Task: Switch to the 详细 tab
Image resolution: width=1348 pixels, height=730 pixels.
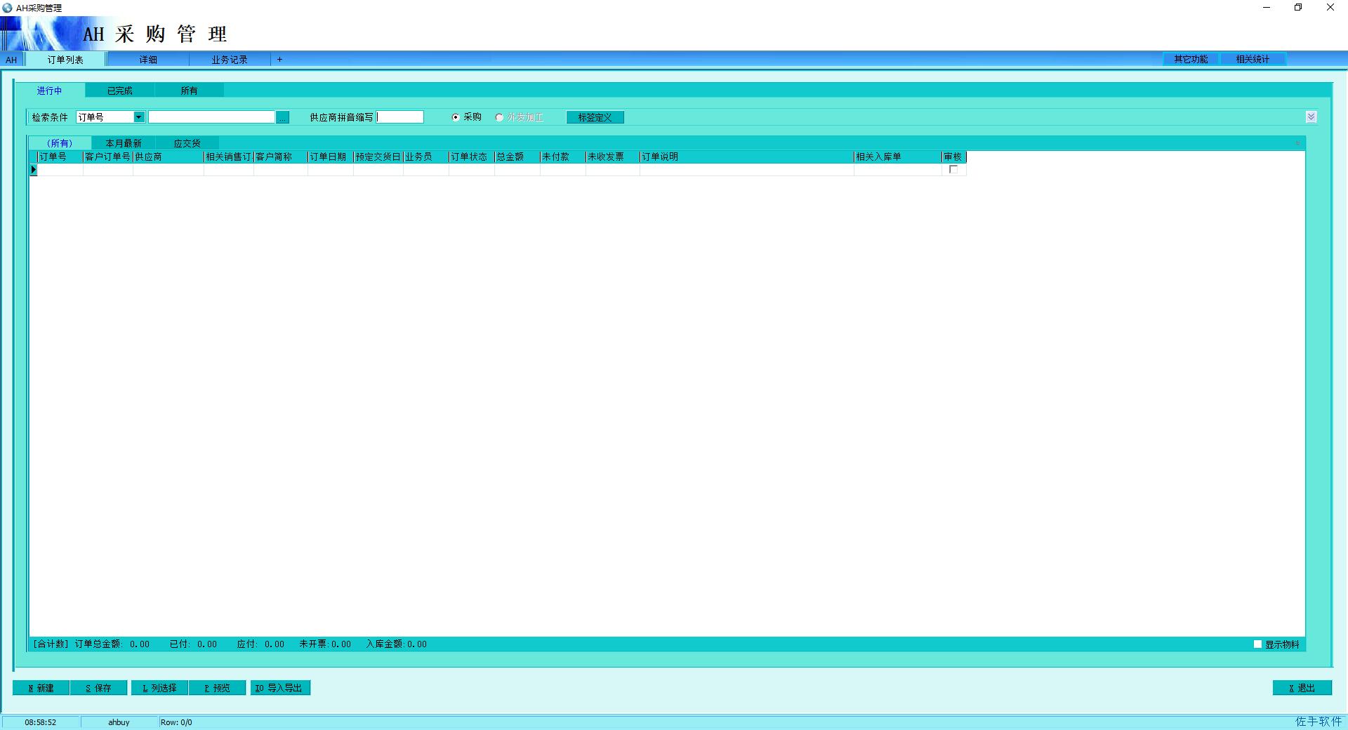Action: tap(148, 60)
